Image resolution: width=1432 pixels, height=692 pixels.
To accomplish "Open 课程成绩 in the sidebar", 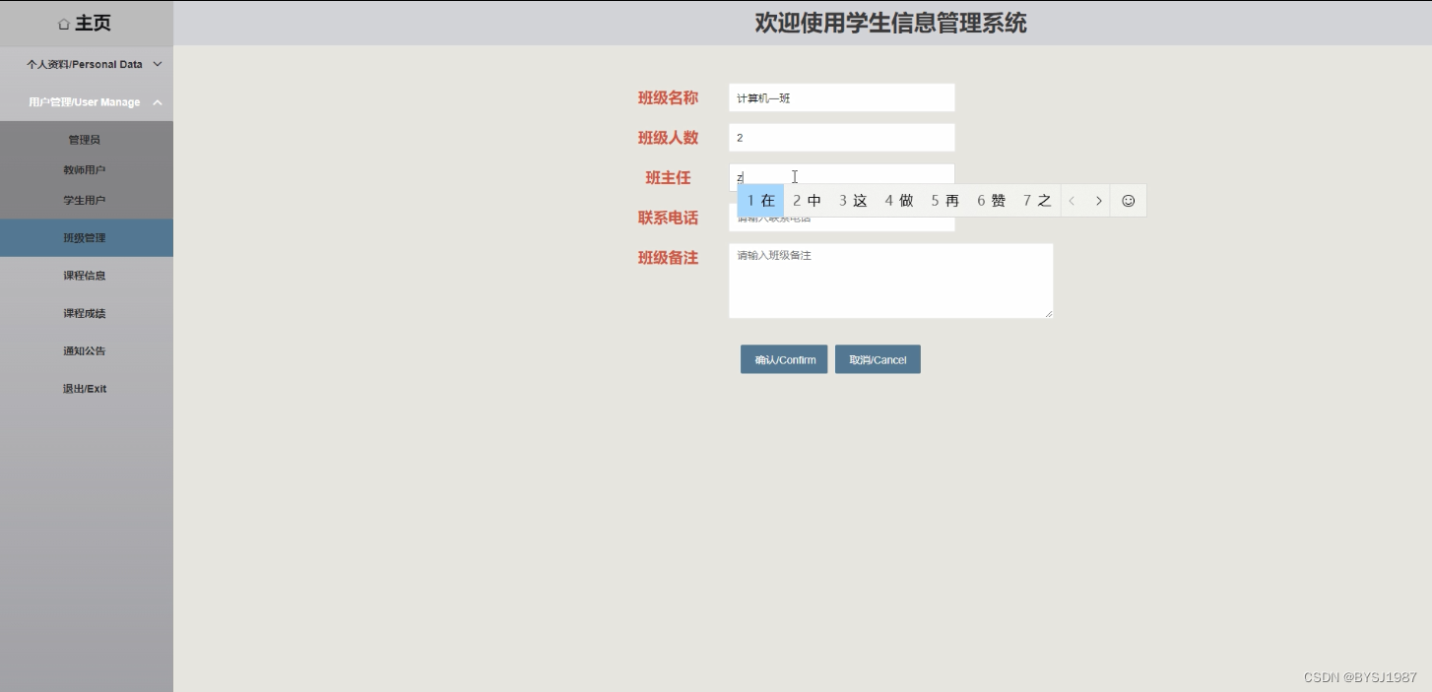I will (x=87, y=313).
